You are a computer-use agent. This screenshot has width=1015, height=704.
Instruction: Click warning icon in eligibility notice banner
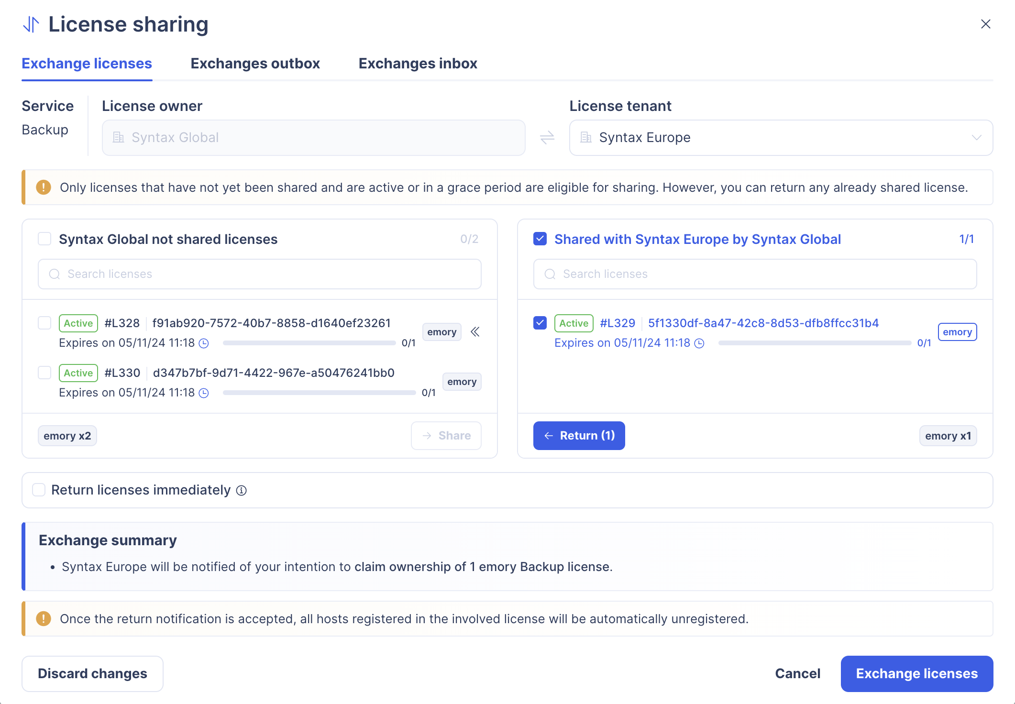point(44,187)
